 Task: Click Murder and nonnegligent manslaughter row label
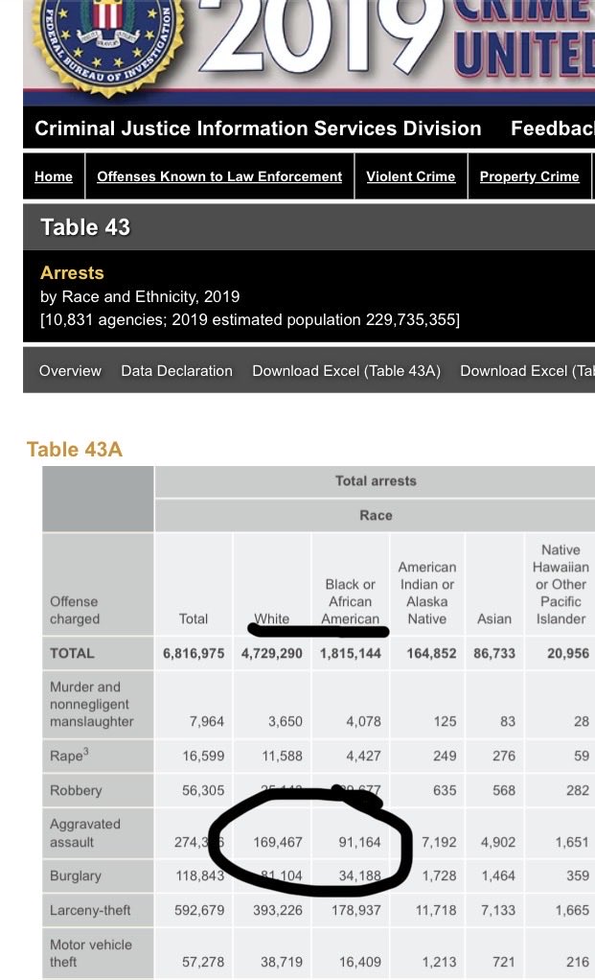(x=91, y=704)
